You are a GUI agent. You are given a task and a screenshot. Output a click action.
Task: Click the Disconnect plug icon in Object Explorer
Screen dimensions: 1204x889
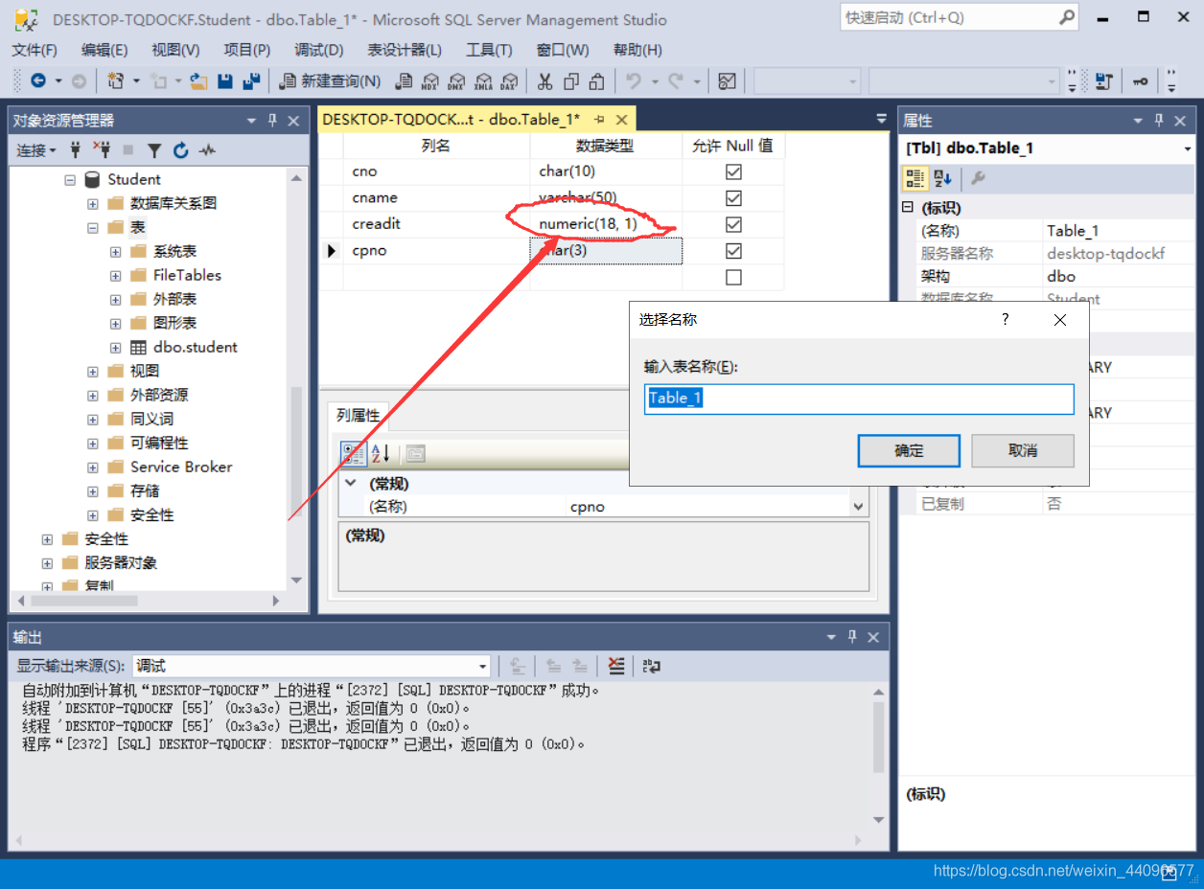click(102, 150)
